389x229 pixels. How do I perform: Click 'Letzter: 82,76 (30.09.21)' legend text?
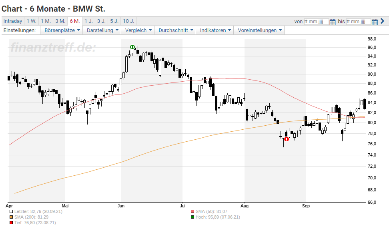38,212
